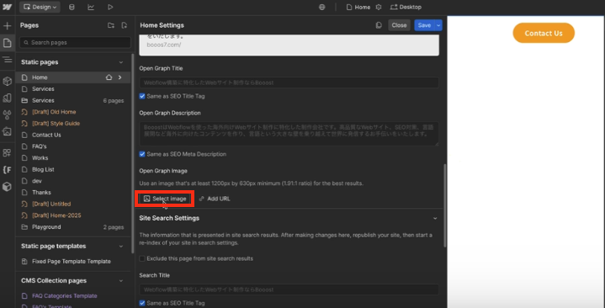
Task: Open the Apps grid icon in sidebar
Action: (x=7, y=153)
